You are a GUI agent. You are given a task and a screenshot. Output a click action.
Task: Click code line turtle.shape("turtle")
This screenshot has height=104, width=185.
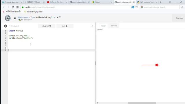click(21, 38)
